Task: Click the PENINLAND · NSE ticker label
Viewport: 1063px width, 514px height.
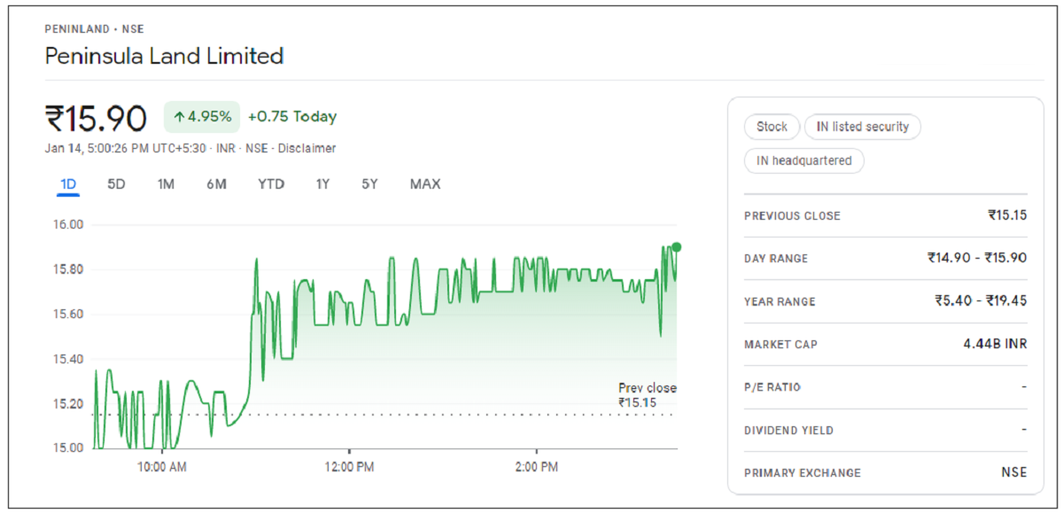Action: pyautogui.click(x=94, y=29)
